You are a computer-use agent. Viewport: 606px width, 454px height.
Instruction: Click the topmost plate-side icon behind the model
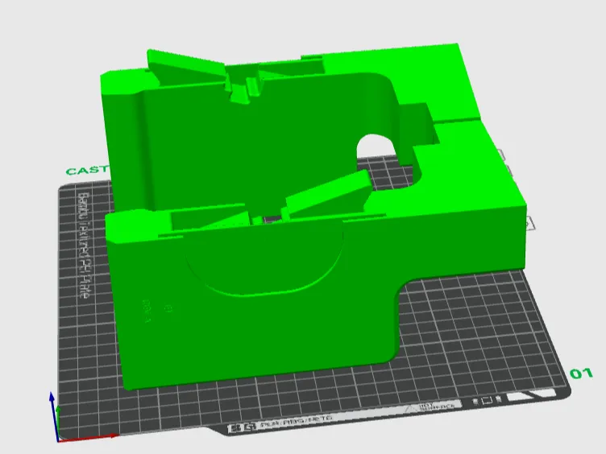click(500, 155)
